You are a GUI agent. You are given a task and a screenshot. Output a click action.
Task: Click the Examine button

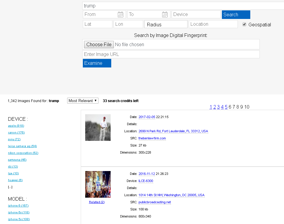click(x=97, y=63)
